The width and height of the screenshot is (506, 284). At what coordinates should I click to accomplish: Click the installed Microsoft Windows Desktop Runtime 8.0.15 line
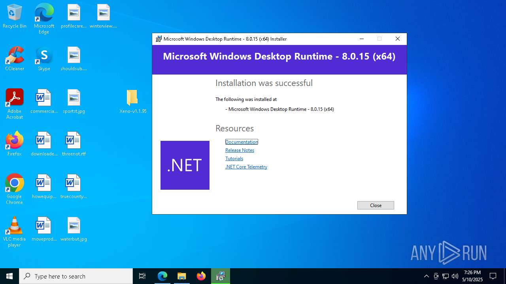(x=280, y=109)
